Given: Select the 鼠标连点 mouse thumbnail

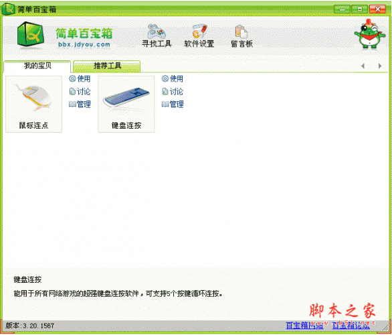Looking at the screenshot, I should click(x=33, y=104).
